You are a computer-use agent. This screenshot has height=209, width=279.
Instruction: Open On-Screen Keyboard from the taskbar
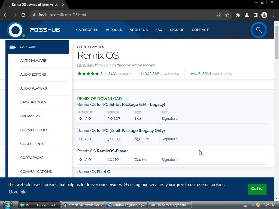170,205
